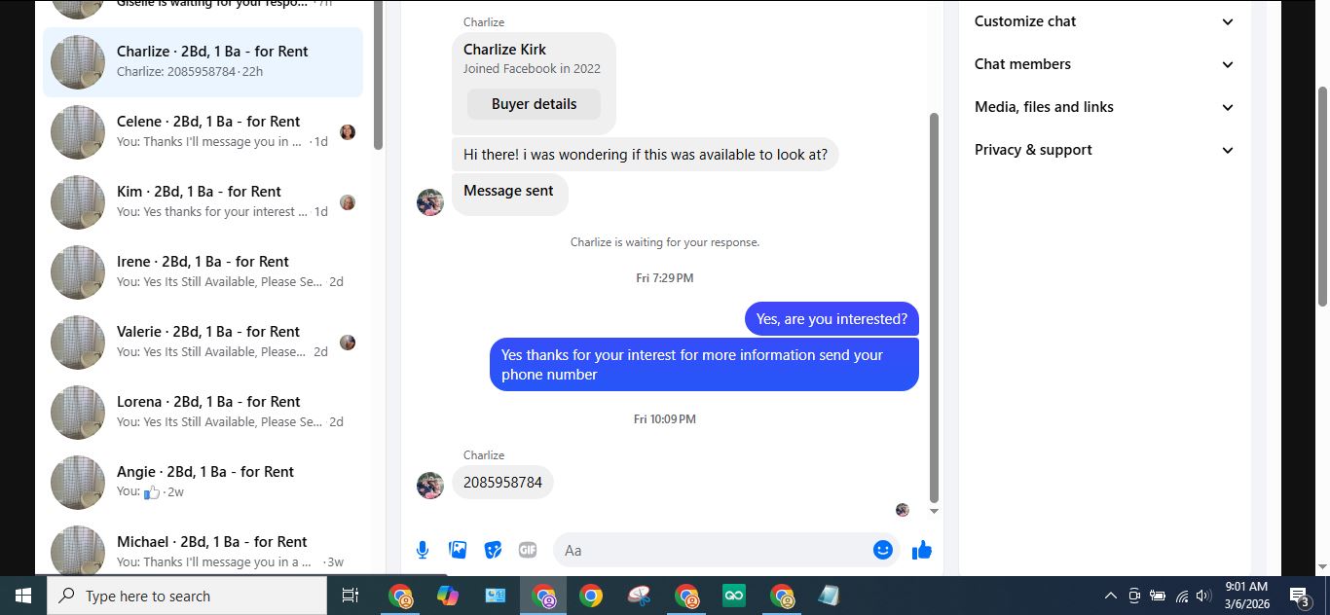Attach a file with the photo icon
Image resolution: width=1330 pixels, height=615 pixels.
click(458, 550)
